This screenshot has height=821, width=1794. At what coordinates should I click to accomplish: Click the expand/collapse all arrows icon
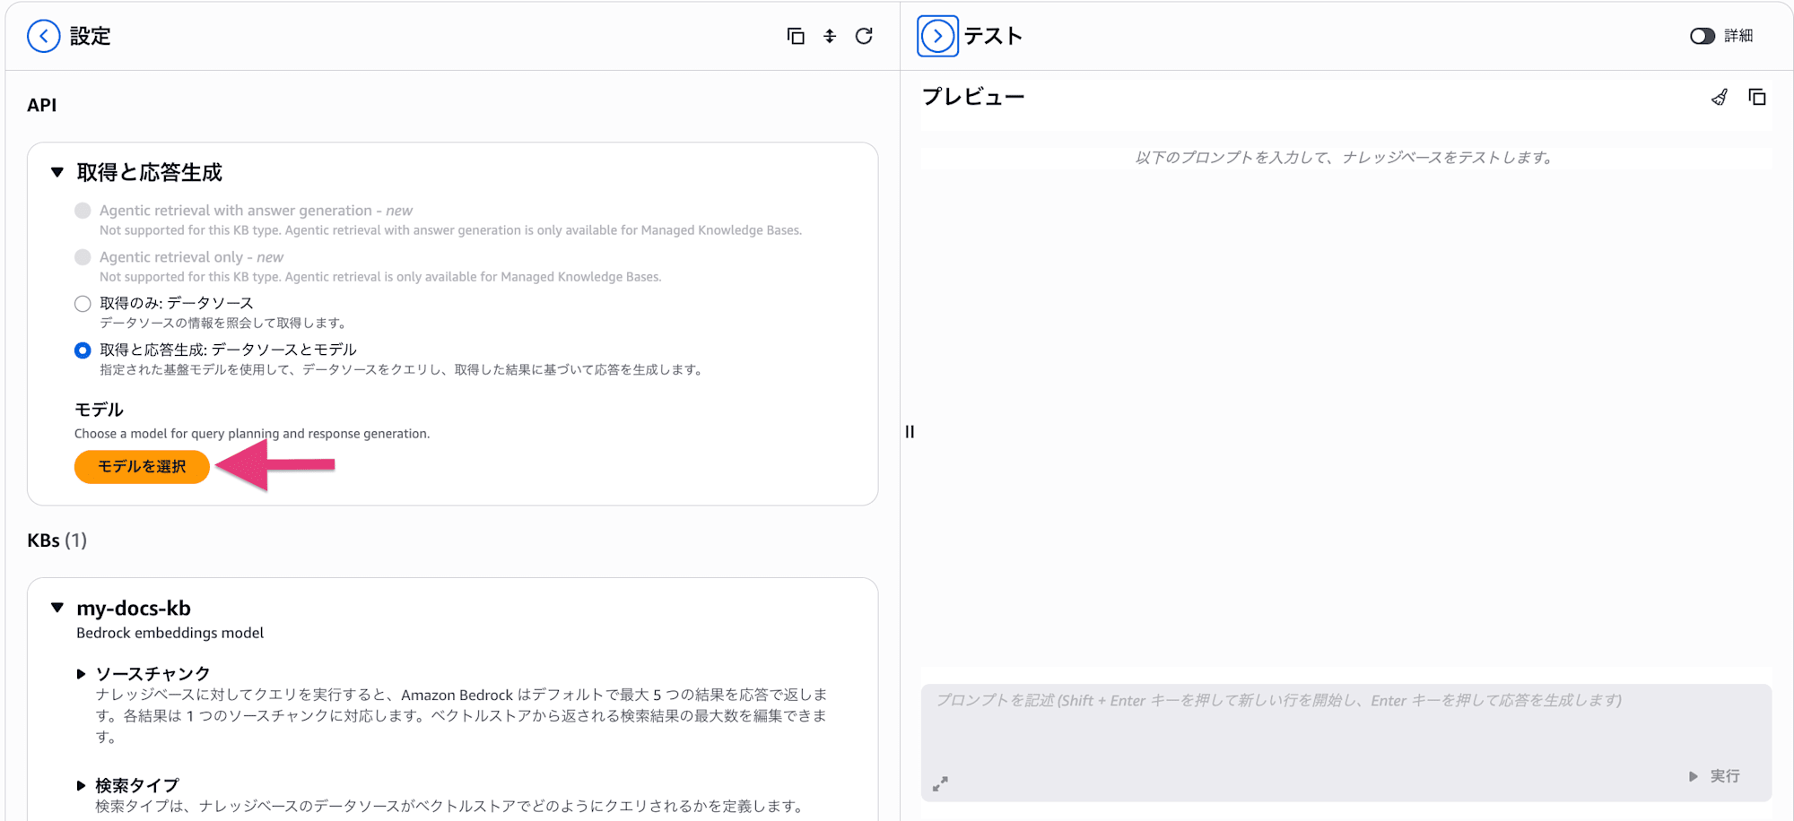tap(830, 36)
